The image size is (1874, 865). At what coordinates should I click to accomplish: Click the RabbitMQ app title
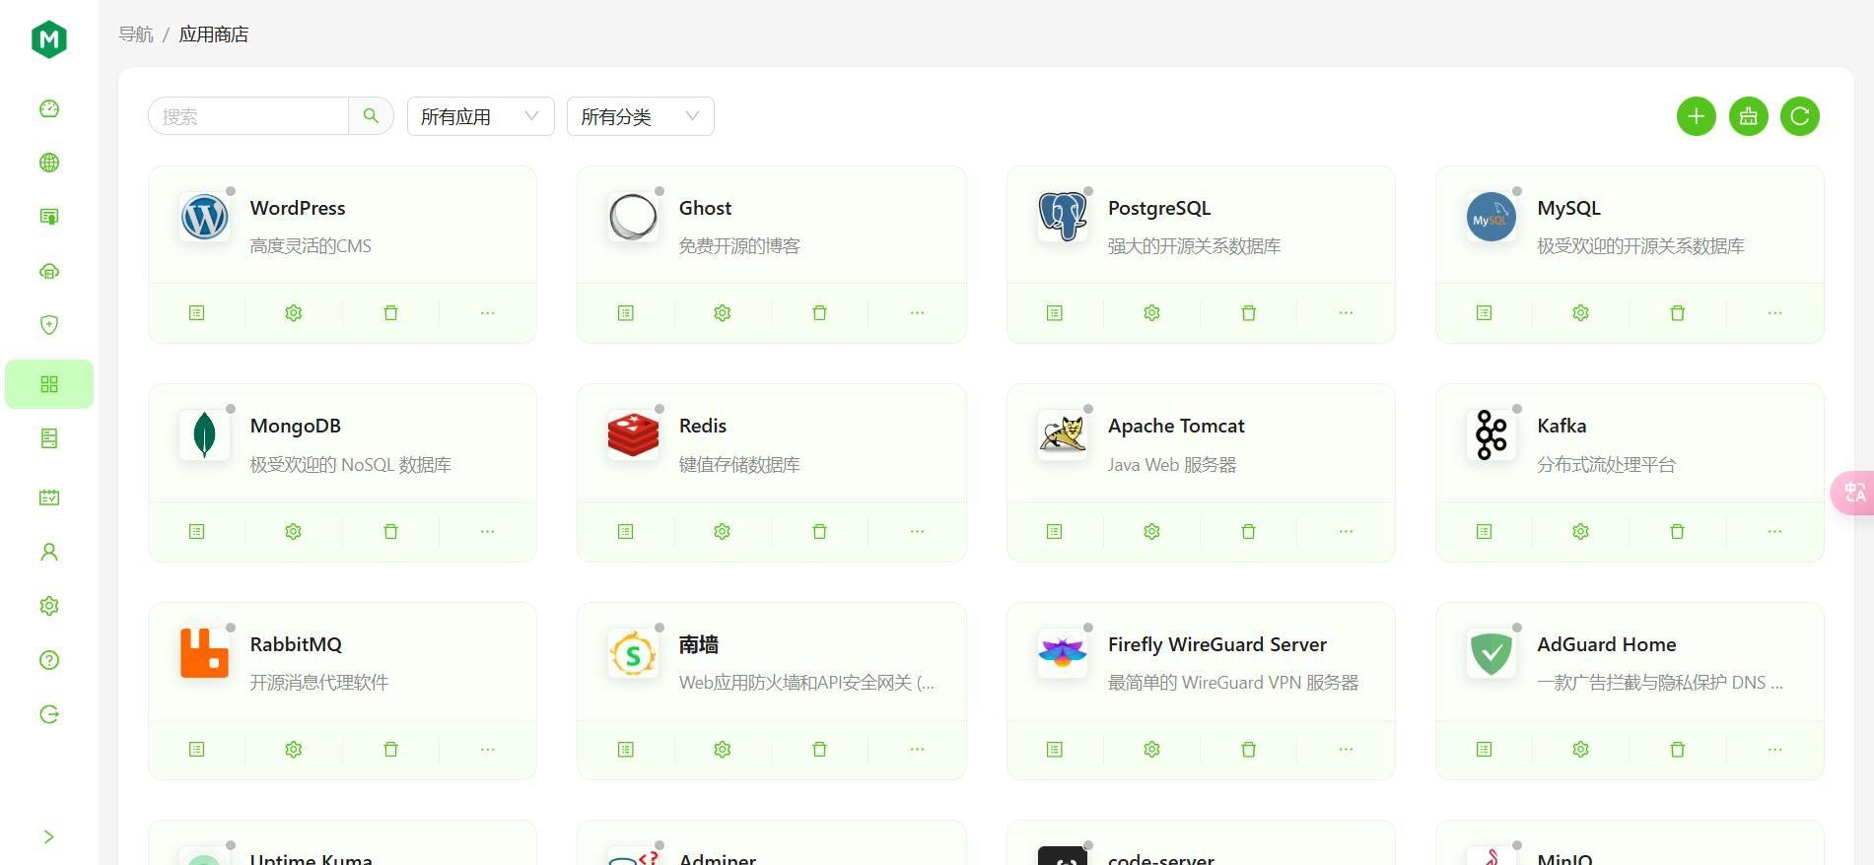pyautogui.click(x=296, y=644)
